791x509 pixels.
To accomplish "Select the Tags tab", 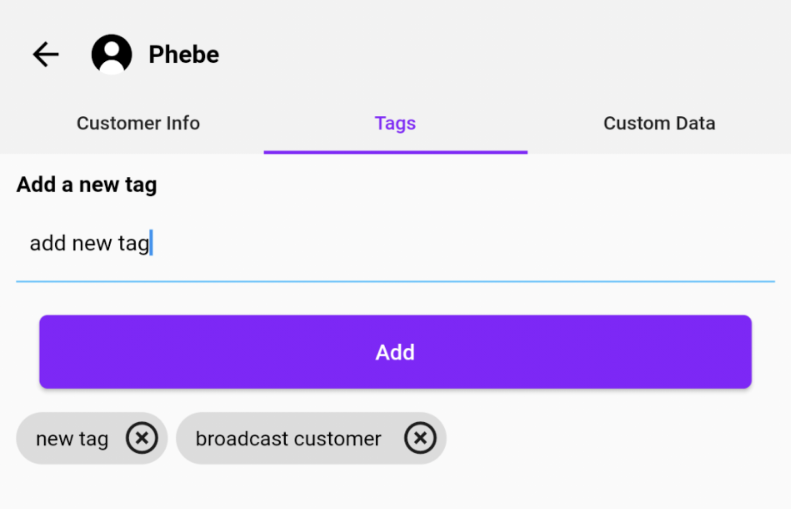I will (395, 123).
